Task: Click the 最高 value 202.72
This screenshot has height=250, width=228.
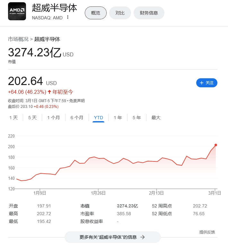Action: click(x=44, y=214)
